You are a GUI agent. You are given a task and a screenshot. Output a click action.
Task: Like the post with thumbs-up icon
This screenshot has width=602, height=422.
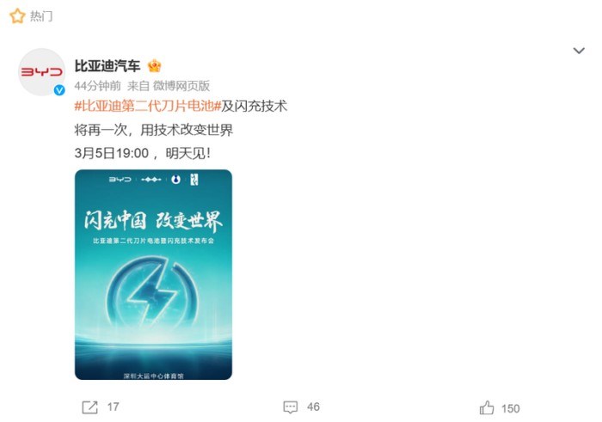pyautogui.click(x=487, y=407)
